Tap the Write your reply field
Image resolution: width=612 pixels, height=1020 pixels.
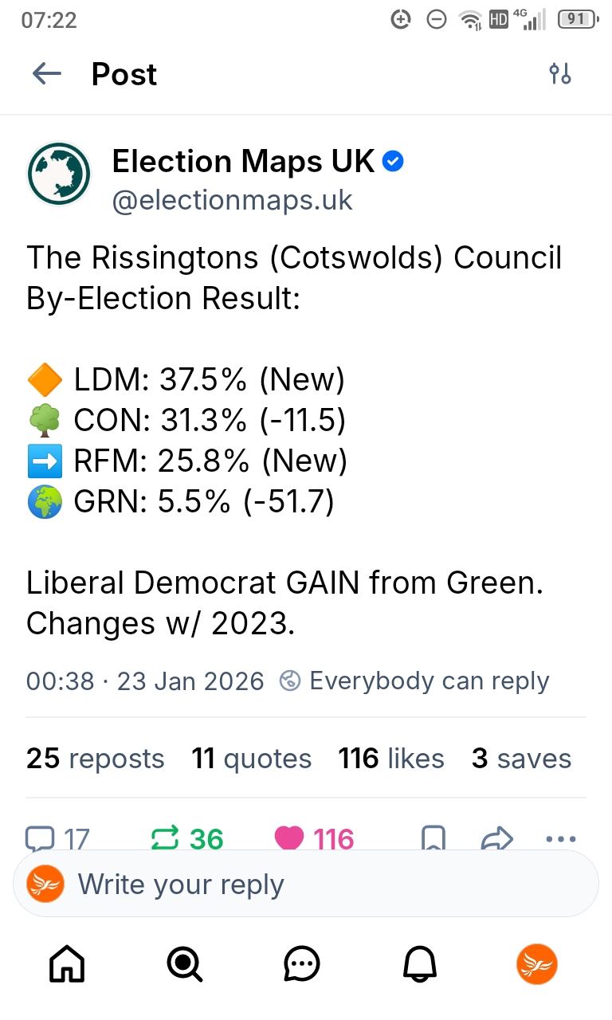coord(306,885)
